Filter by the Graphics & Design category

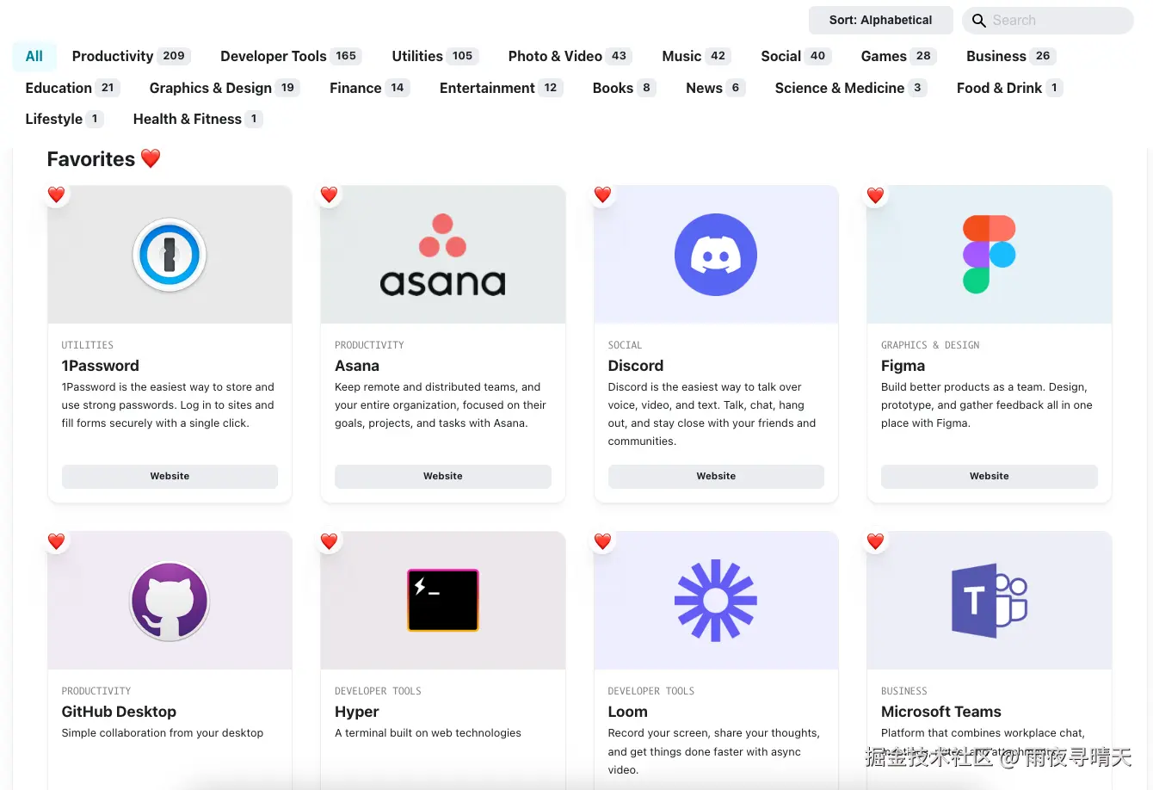[x=223, y=88]
